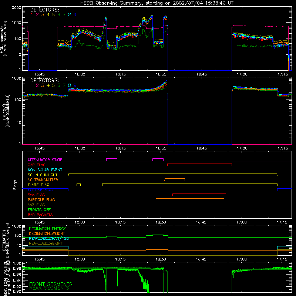296x296 pixels.
Task: Click 'DETECTORS:' label in rear segments panel
Action: click(44, 80)
